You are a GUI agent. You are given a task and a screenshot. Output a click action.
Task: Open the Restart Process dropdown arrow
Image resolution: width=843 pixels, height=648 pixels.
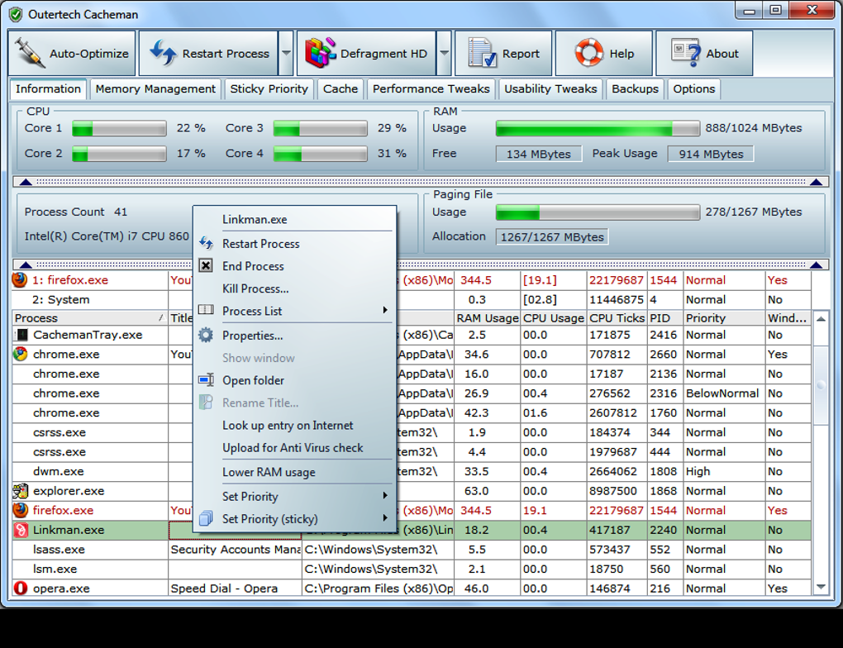click(287, 53)
